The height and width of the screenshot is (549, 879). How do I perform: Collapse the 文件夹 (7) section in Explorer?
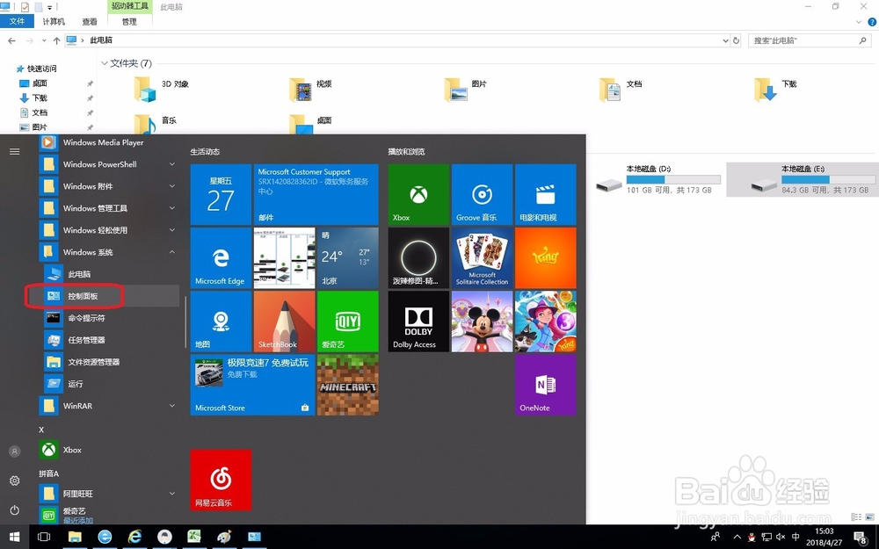click(105, 63)
